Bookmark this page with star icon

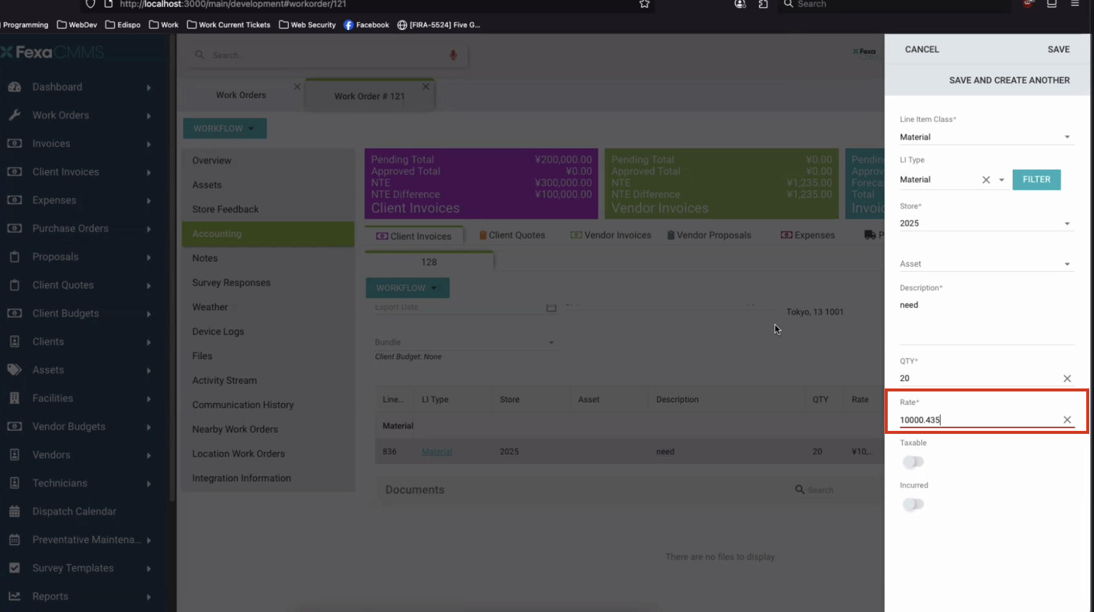pos(644,4)
